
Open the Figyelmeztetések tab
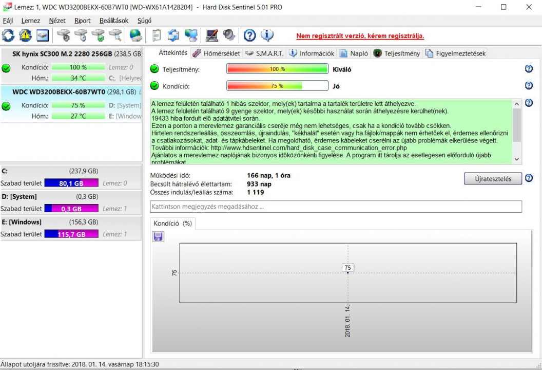[x=455, y=53]
